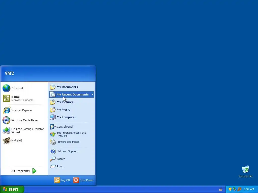Click the security shield tray icon
258x193 pixels.
[230, 189]
